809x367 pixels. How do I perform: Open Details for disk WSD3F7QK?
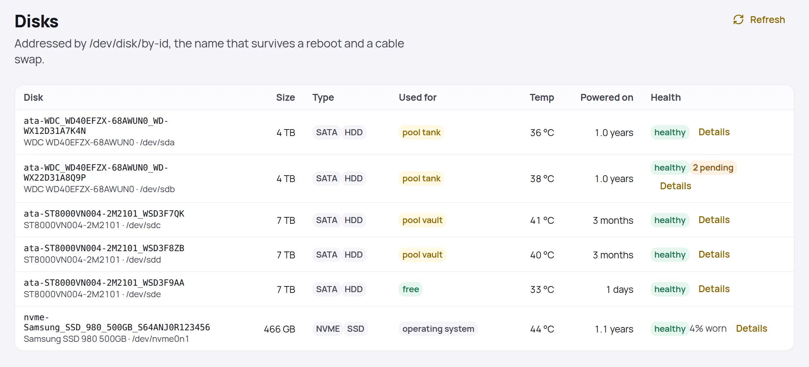point(714,220)
